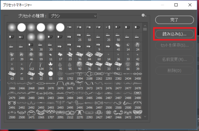The image size is (199, 131).
Task: Pick the ornament brush labeled 2458
Action: (x=138, y=76)
